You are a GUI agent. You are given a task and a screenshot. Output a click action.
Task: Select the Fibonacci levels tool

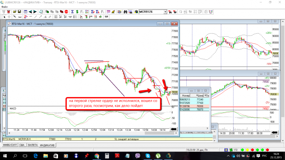tap(56, 17)
